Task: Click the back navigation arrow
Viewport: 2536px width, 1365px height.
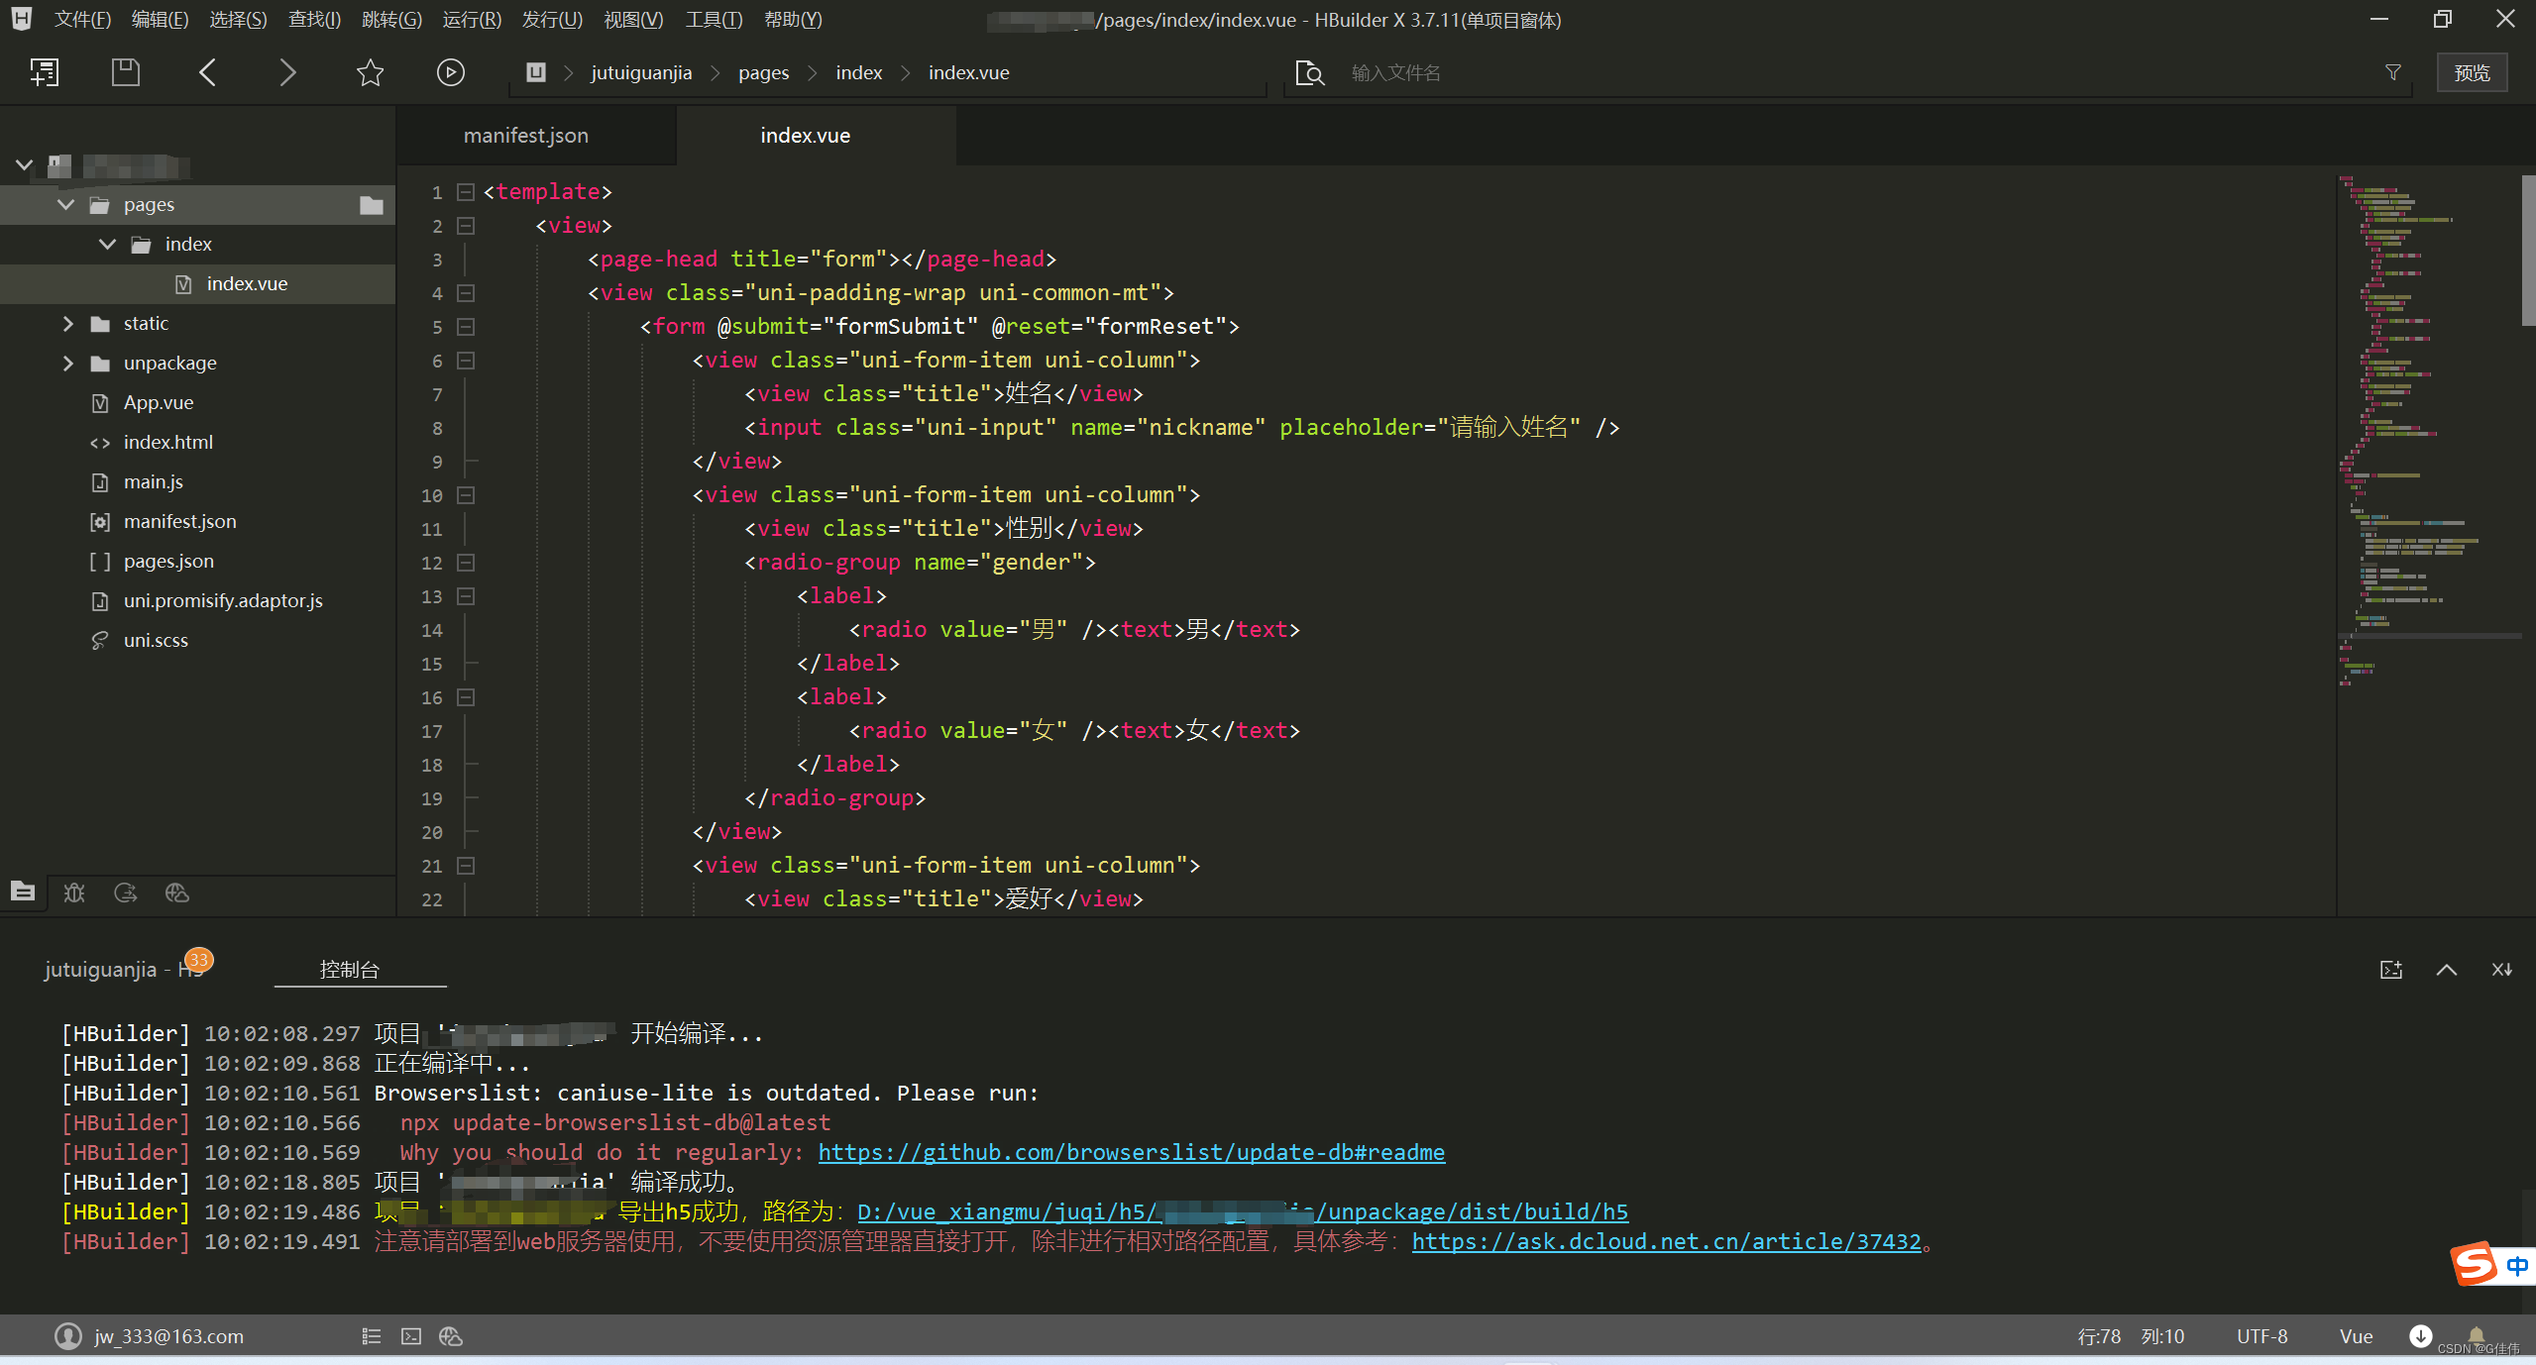Action: pyautogui.click(x=207, y=72)
